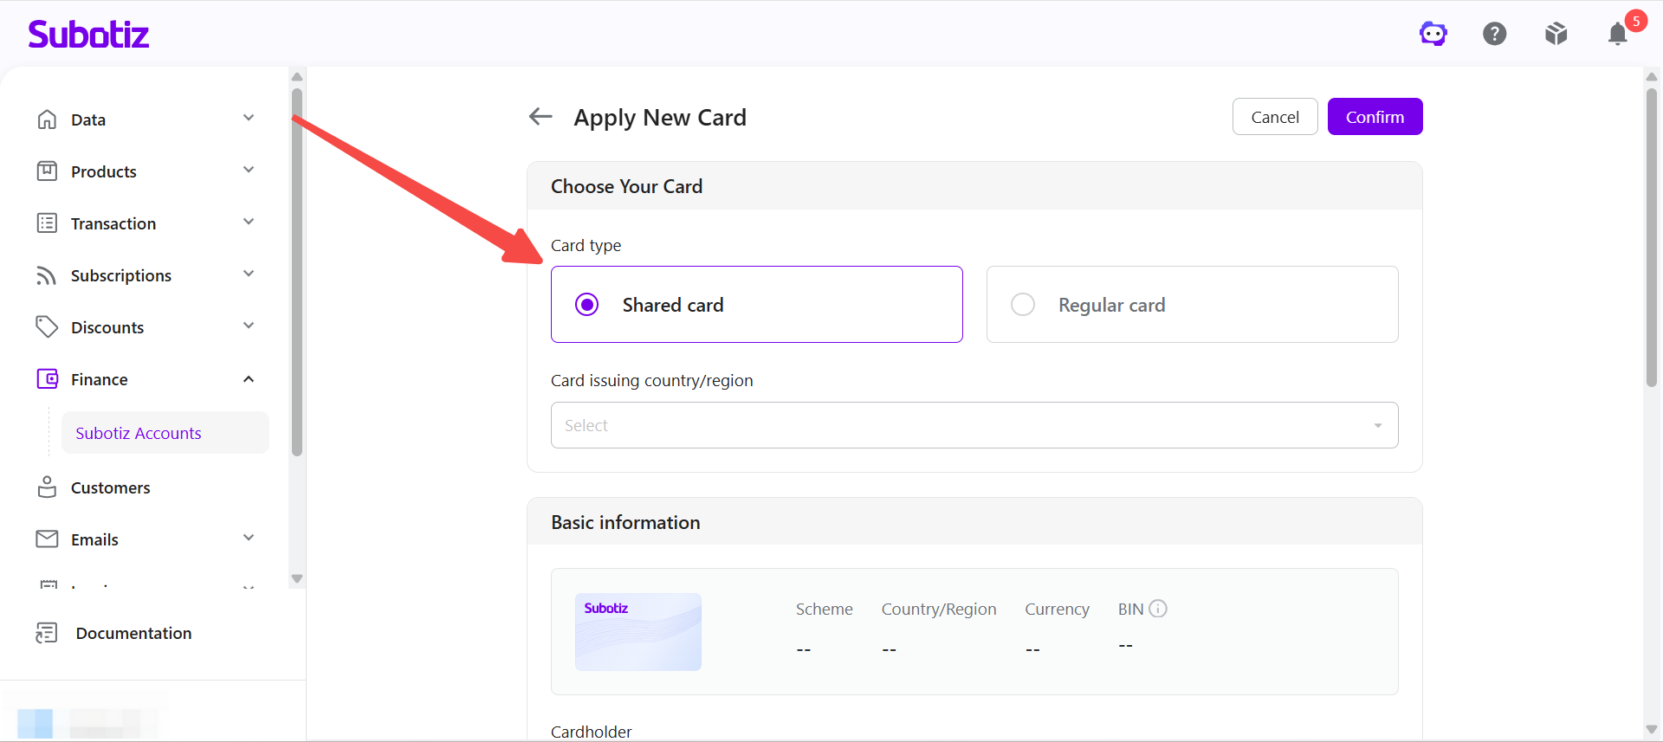Screen dimensions: 1663x742
Task: Click the sidebar scroll down arrow
Action: [297, 578]
